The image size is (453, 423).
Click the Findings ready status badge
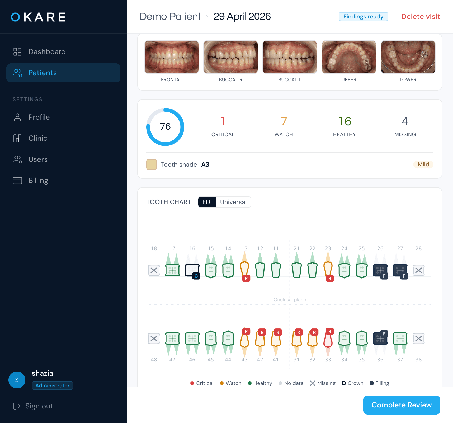pos(364,17)
